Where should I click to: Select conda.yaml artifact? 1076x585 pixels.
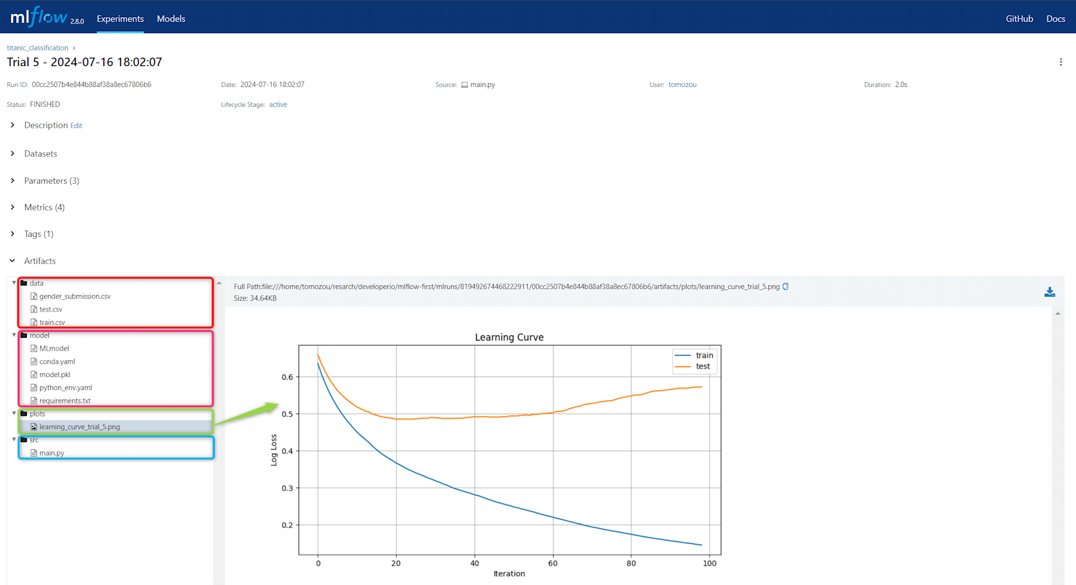pyautogui.click(x=57, y=362)
